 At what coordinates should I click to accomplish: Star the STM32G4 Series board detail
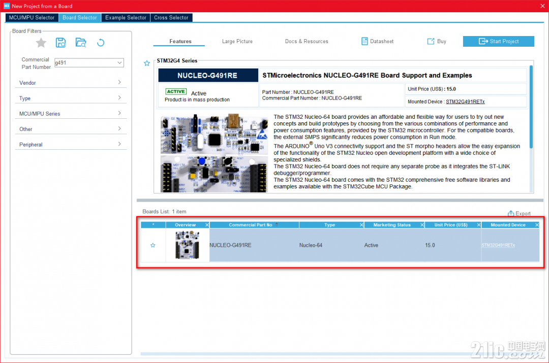(147, 63)
